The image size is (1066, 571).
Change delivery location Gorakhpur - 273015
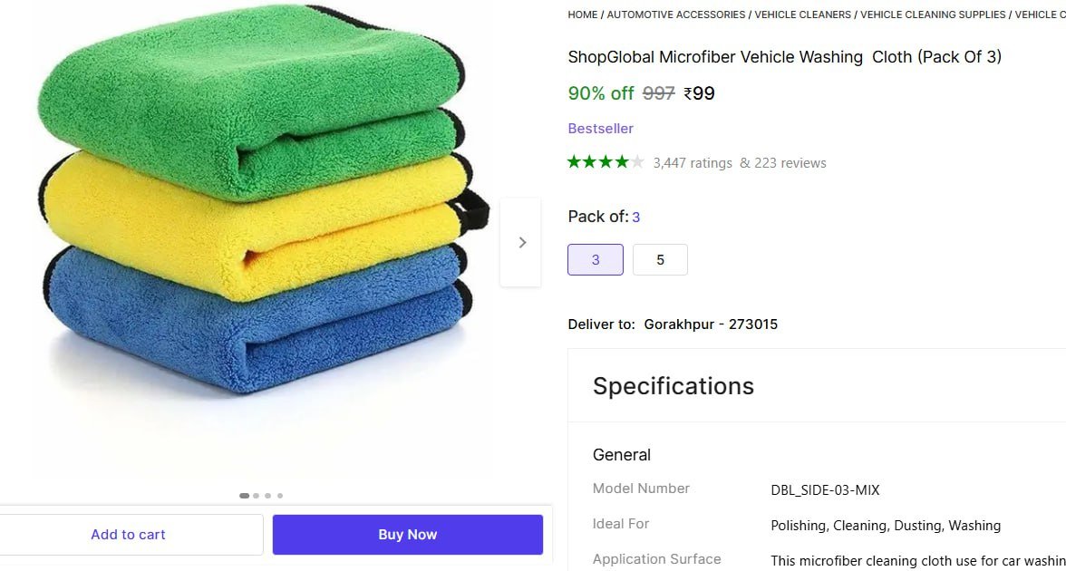[x=711, y=324]
